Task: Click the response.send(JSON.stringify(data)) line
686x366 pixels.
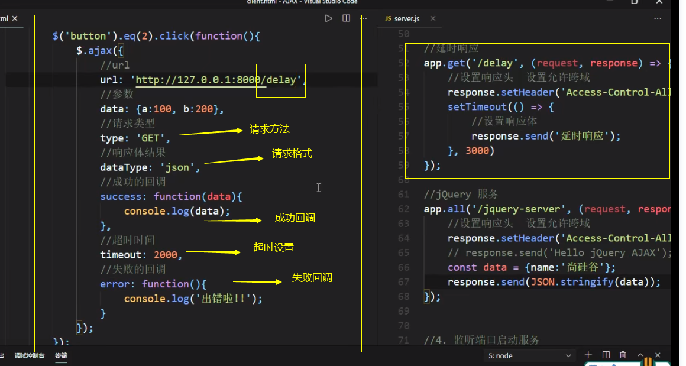Action: point(554,282)
